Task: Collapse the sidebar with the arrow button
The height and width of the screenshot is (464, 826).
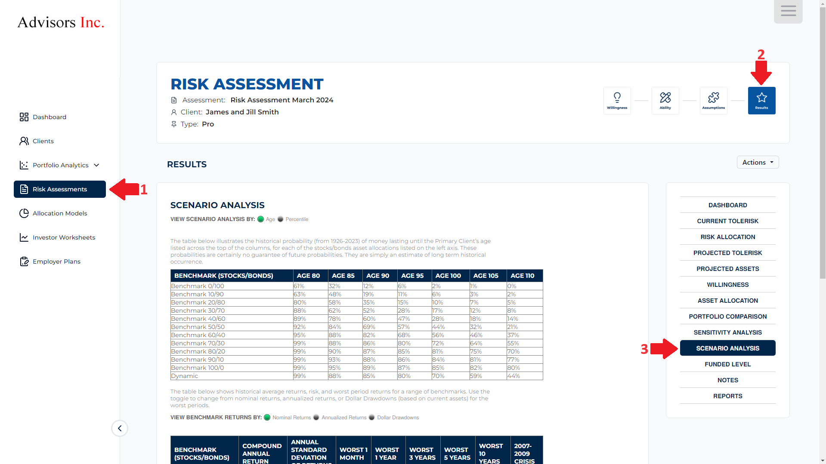Action: point(120,428)
